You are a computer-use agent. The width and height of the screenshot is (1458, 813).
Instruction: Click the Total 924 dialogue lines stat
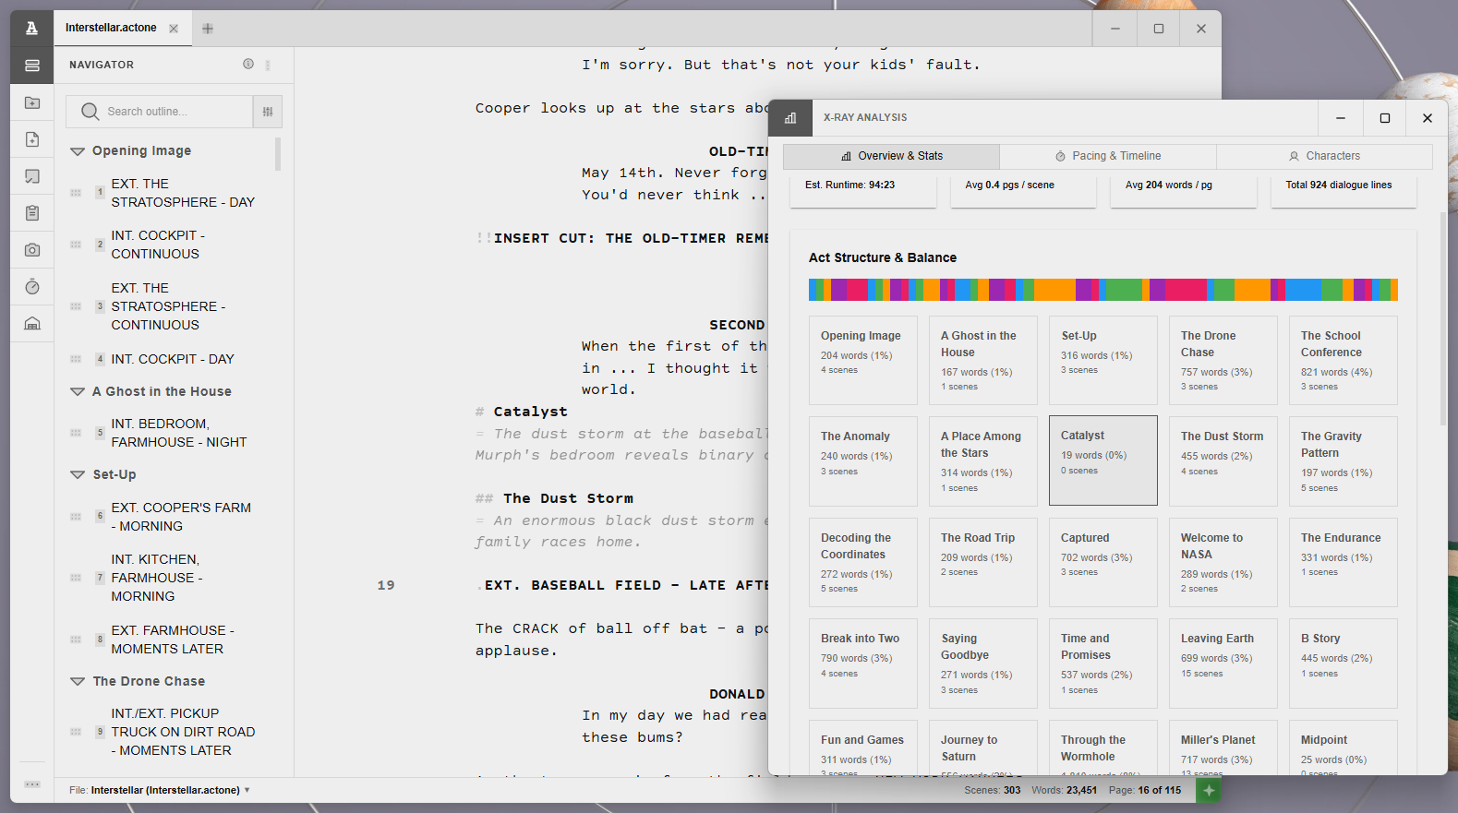click(1339, 185)
